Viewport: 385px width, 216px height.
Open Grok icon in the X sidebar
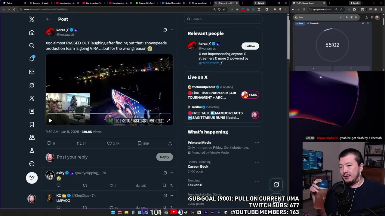click(x=32, y=85)
